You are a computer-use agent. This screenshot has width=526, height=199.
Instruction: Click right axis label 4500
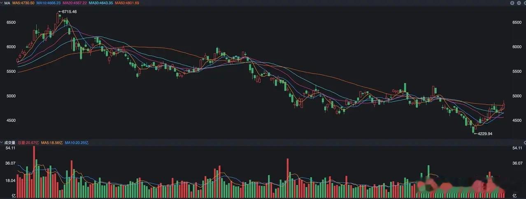[516, 121]
